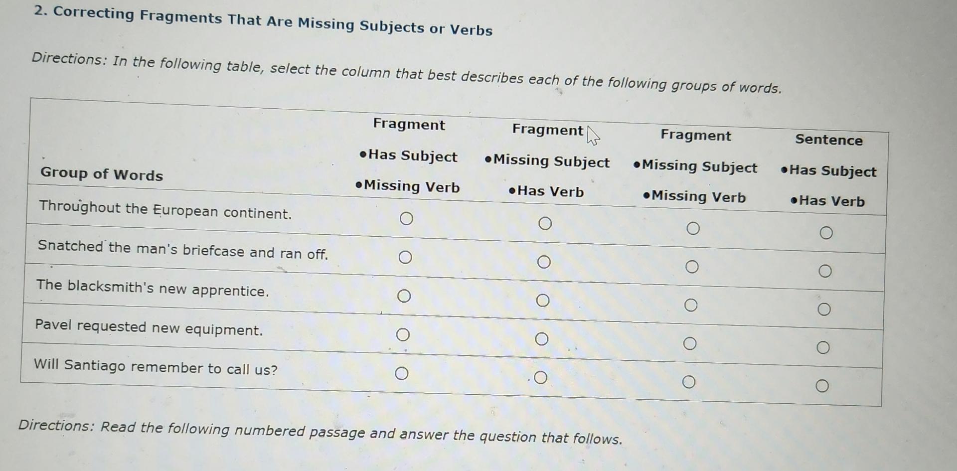Mark 'Will Santiago remember to call us?' as Sentence
Screen dimensions: 957x471
tap(822, 386)
